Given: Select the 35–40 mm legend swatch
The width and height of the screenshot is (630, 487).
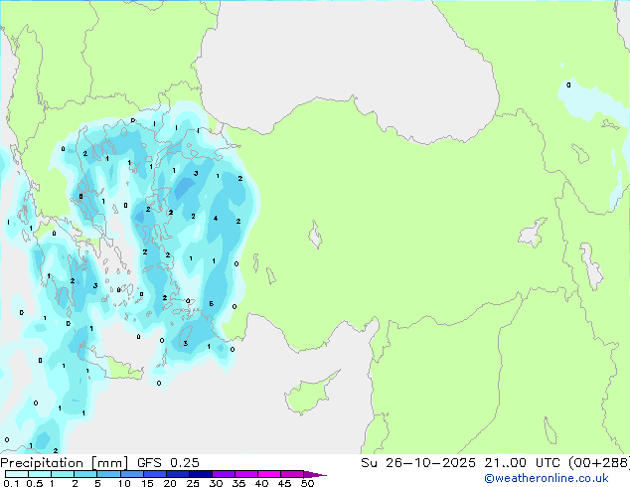Looking at the screenshot, I should [245, 474].
